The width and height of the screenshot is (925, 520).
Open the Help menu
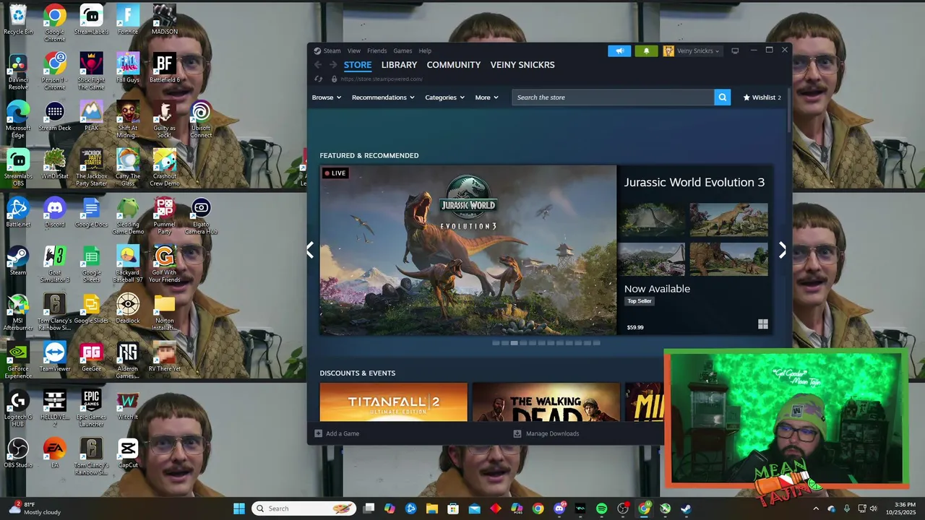point(425,51)
